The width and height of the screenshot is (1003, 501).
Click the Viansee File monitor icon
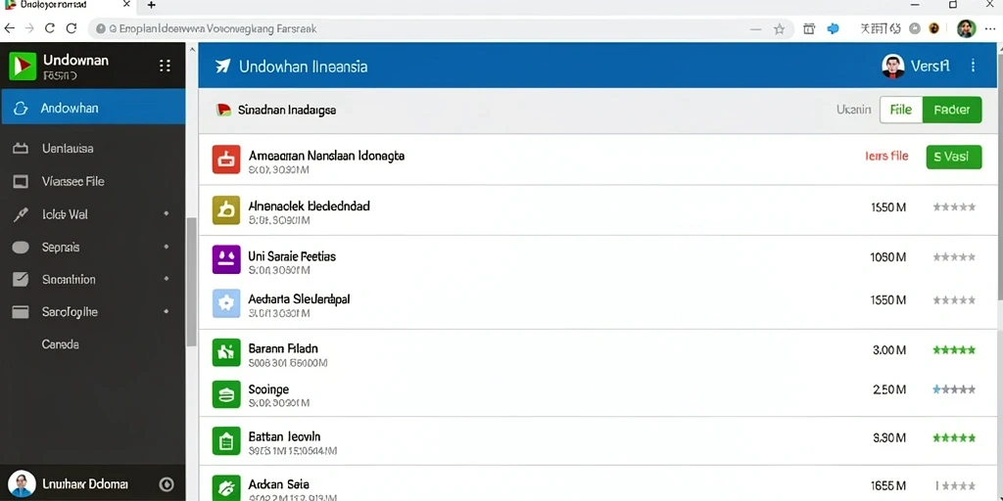coord(21,182)
